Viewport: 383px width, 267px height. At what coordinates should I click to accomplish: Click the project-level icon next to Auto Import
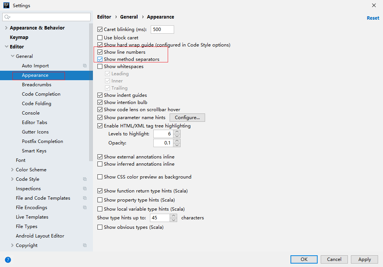click(x=85, y=65)
